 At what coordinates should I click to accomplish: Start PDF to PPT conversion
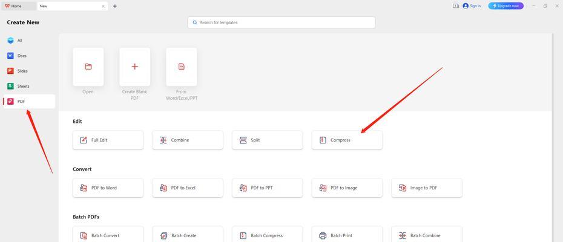coord(267,188)
